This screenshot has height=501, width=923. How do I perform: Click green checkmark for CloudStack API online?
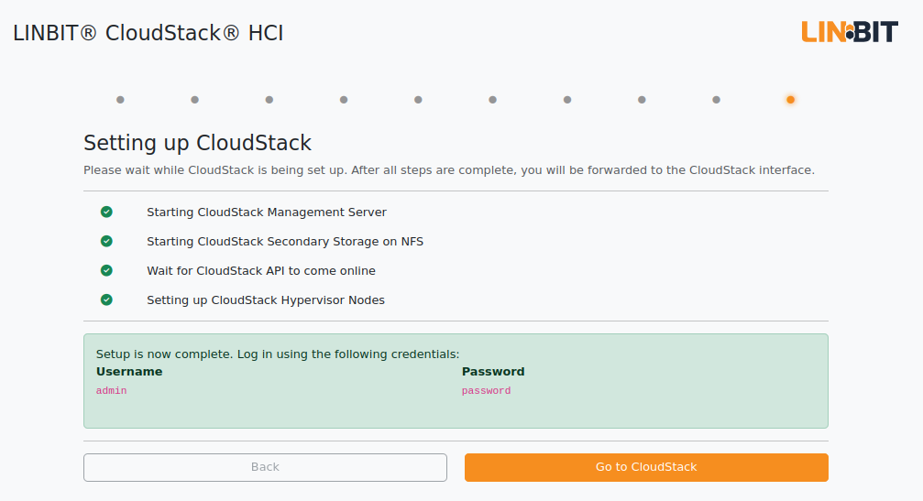pos(106,270)
